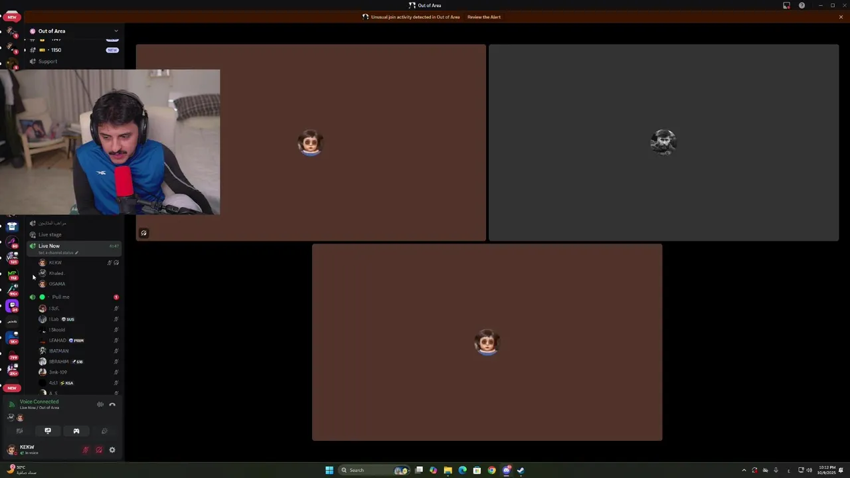
Task: Click the top NEW server pill
Action: pyautogui.click(x=12, y=17)
